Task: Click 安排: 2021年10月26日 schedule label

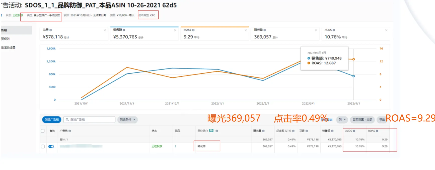Action: point(85,15)
